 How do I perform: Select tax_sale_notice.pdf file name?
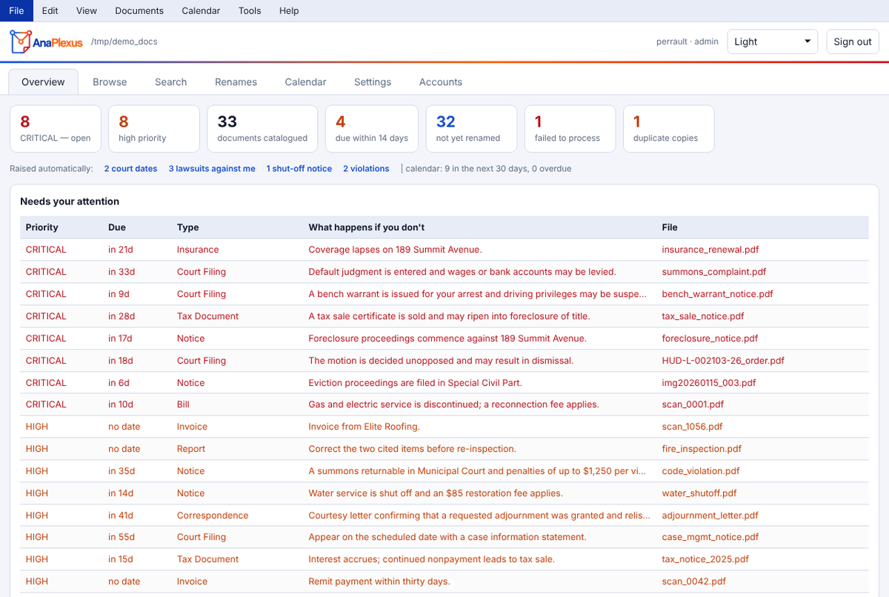(x=704, y=316)
